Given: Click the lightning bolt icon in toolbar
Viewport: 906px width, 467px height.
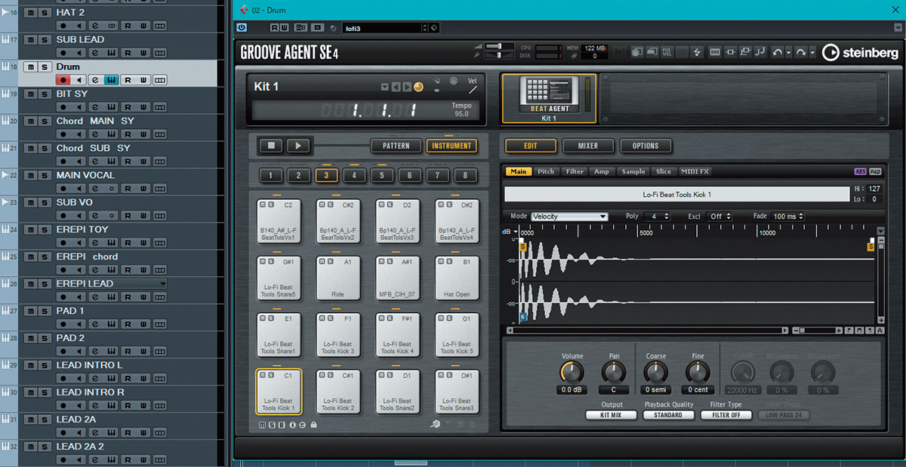Looking at the screenshot, I should (698, 52).
